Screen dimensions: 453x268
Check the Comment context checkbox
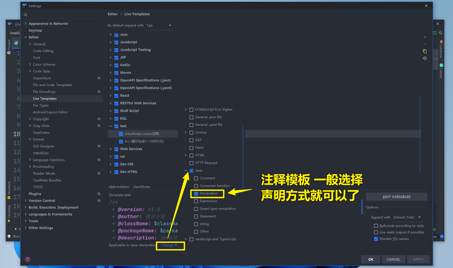pyautogui.click(x=196, y=178)
